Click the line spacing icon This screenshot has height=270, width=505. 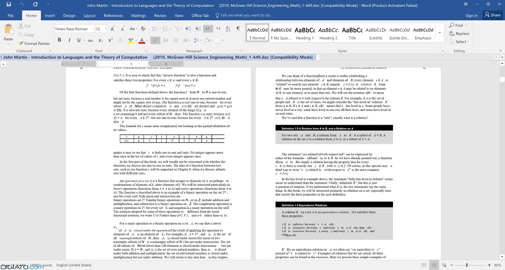coord(196,40)
